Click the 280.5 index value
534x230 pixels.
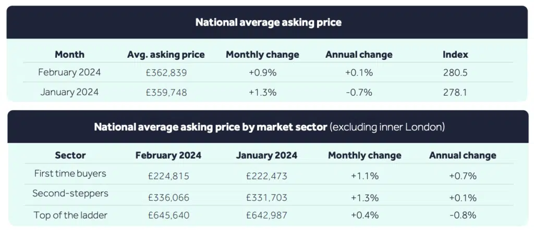point(455,73)
